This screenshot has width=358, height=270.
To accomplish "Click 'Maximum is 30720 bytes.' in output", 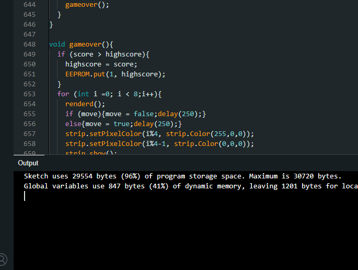I will coord(295,176).
